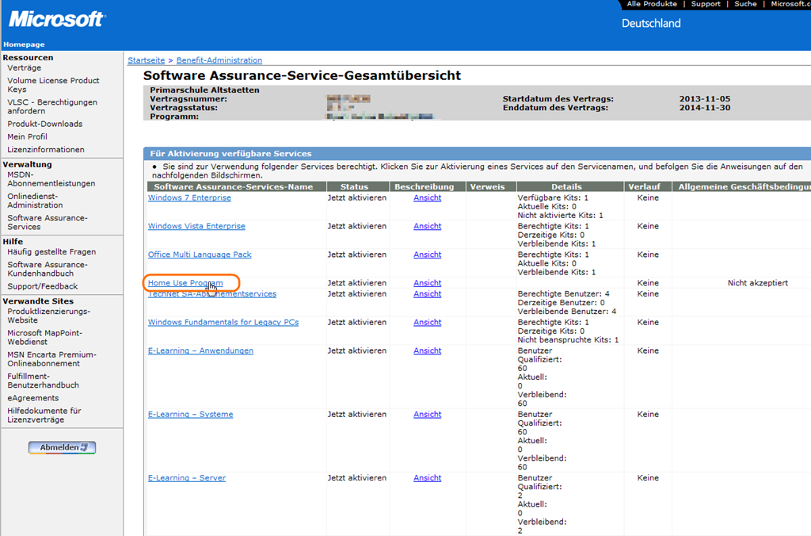The image size is (811, 536).
Task: Open Support in top menu bar
Action: coord(706,4)
